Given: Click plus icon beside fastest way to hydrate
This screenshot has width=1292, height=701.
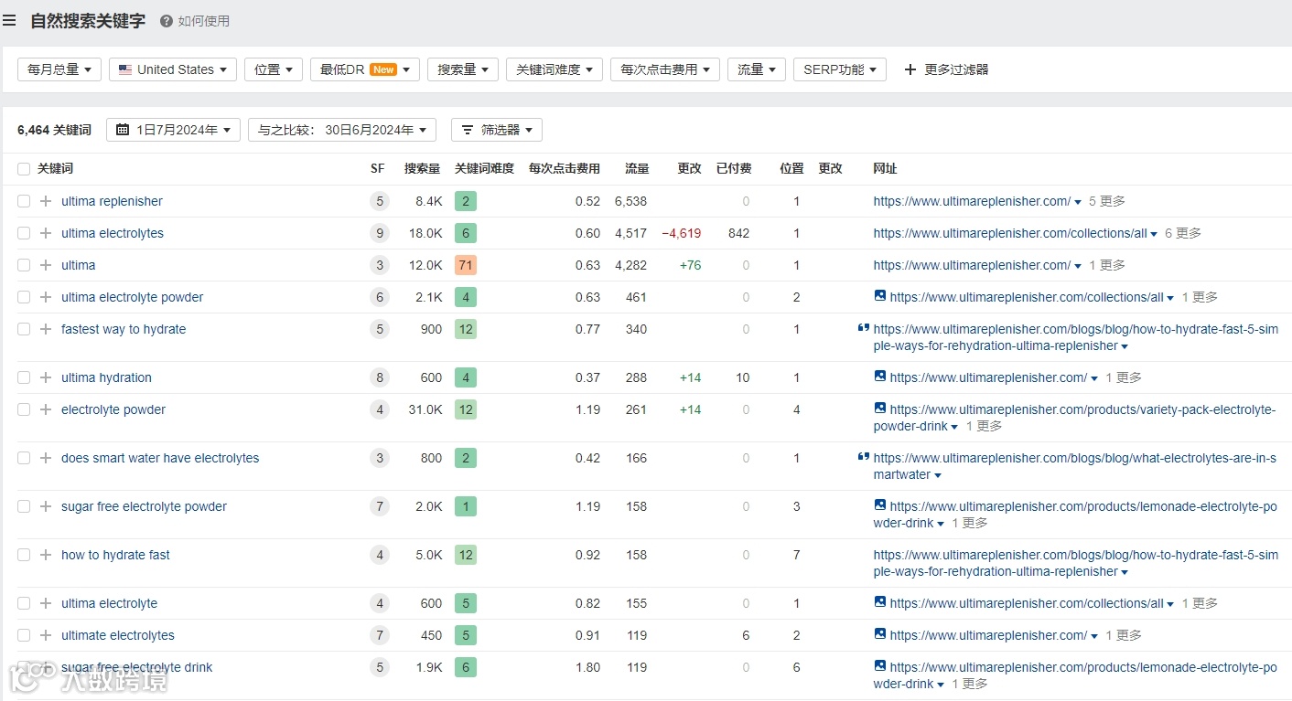Looking at the screenshot, I should pos(46,329).
